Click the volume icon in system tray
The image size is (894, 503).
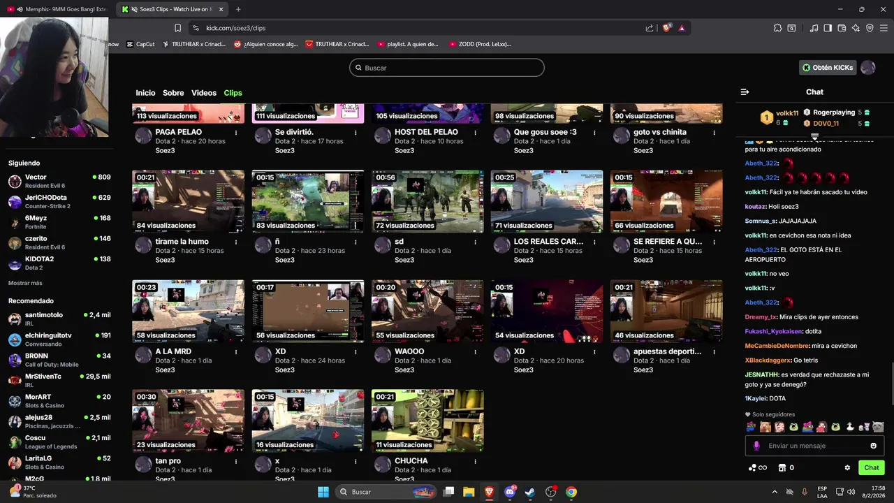[851, 492]
